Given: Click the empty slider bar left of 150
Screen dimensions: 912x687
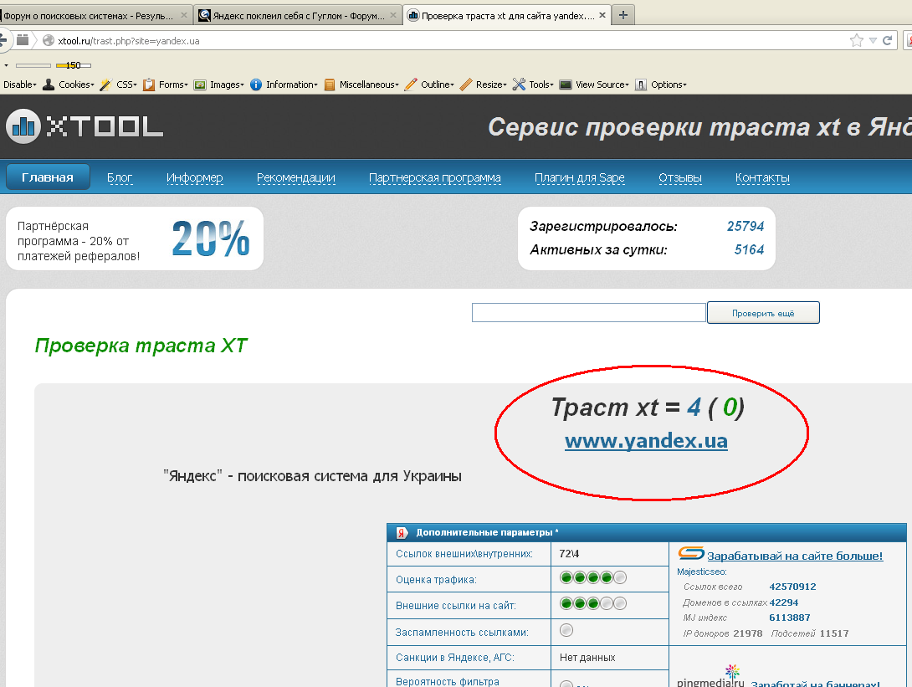Looking at the screenshot, I should coord(33,65).
